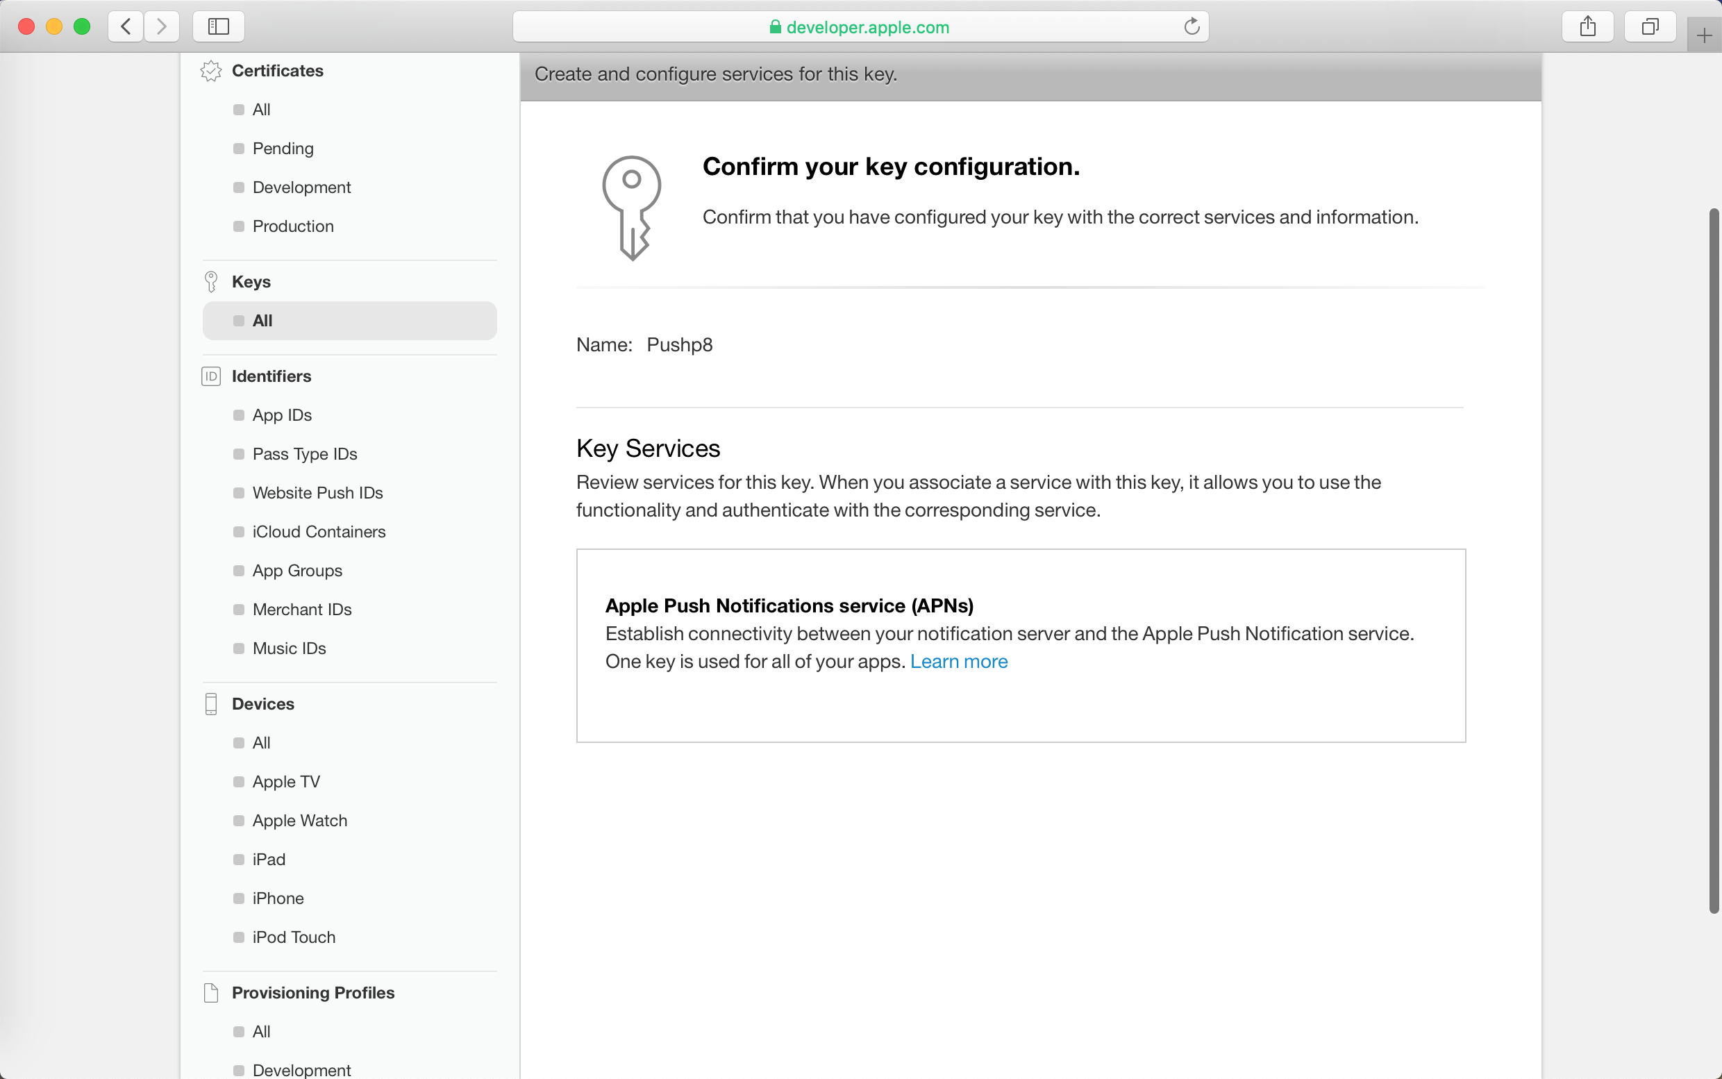Select Website Push IDs item
Screen dimensions: 1722x1079
click(317, 493)
